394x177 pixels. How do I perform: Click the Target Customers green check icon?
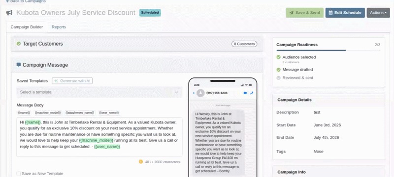coord(19,44)
